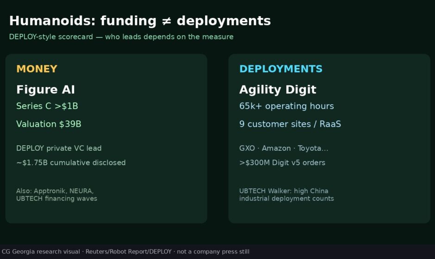
Task: Click the 'Humanoids: funding ≠ deployments' title
Action: click(140, 21)
